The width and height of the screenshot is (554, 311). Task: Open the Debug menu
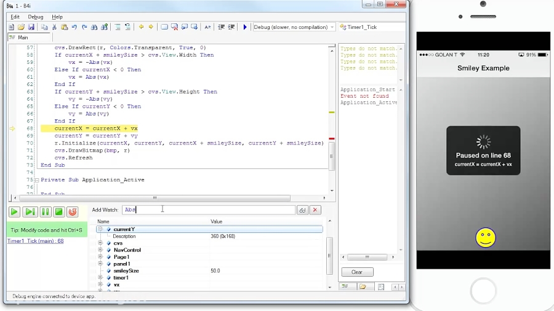click(x=36, y=17)
